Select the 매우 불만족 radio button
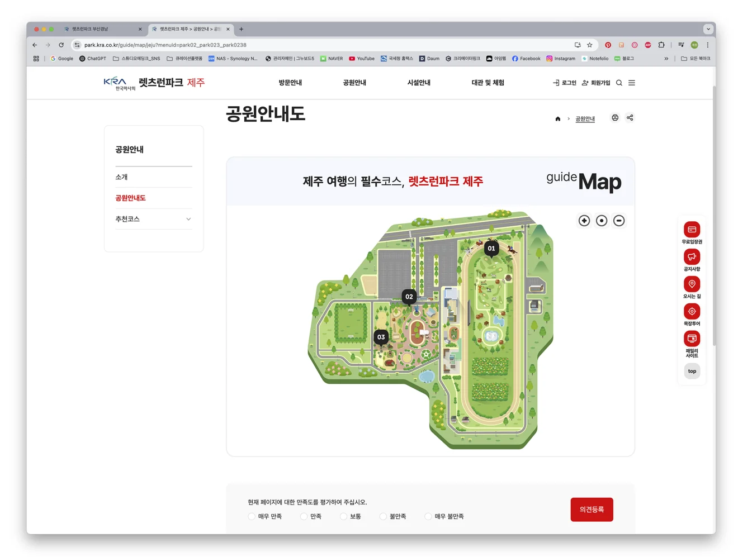 (428, 516)
